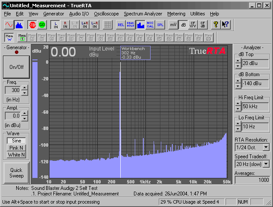This screenshot has width=273, height=207.
Task: Open the Speed Tradeoff dropdown
Action: (266, 164)
